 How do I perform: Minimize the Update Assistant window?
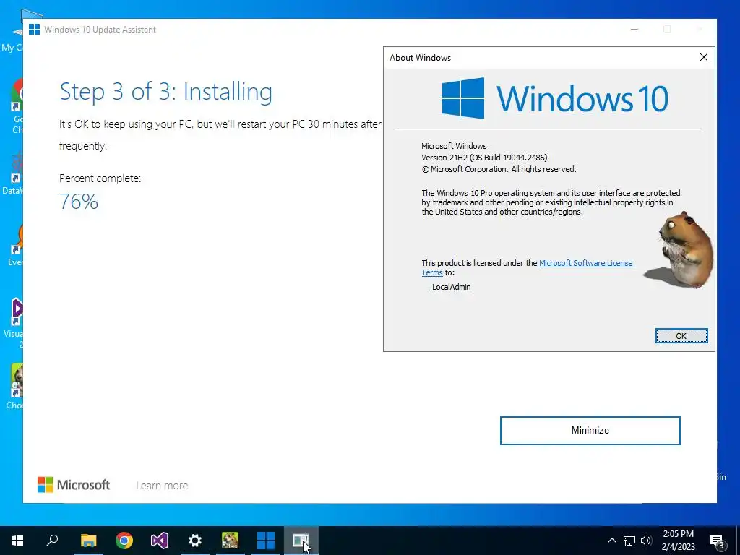tap(634, 29)
